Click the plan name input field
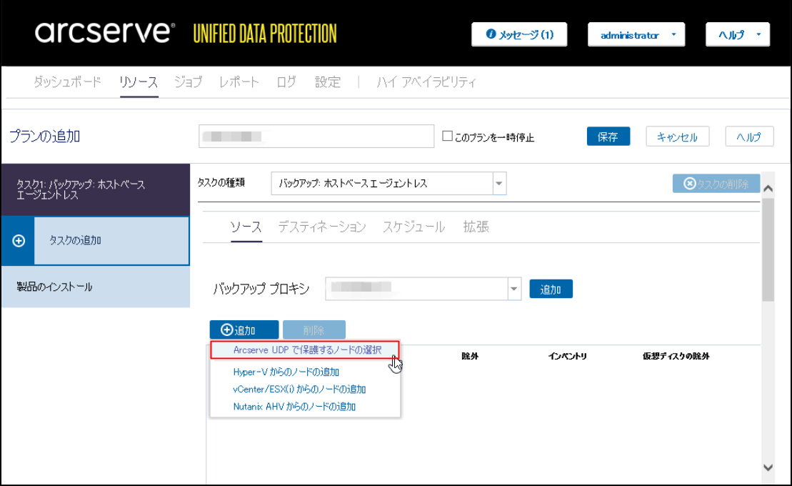The width and height of the screenshot is (792, 486). [x=316, y=136]
